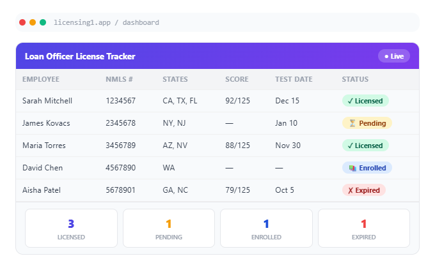Screen dimensions: 435x270
Task: Select employee David Chen
Action: coord(42,168)
